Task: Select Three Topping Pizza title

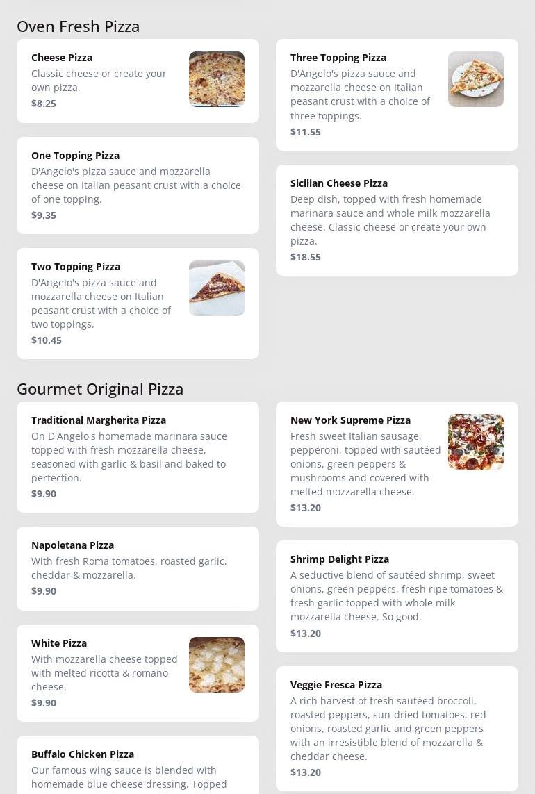Action: (x=338, y=58)
